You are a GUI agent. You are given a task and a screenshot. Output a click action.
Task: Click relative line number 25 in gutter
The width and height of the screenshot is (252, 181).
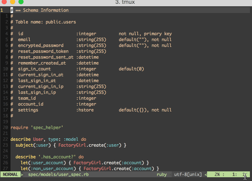click(x=5, y=157)
